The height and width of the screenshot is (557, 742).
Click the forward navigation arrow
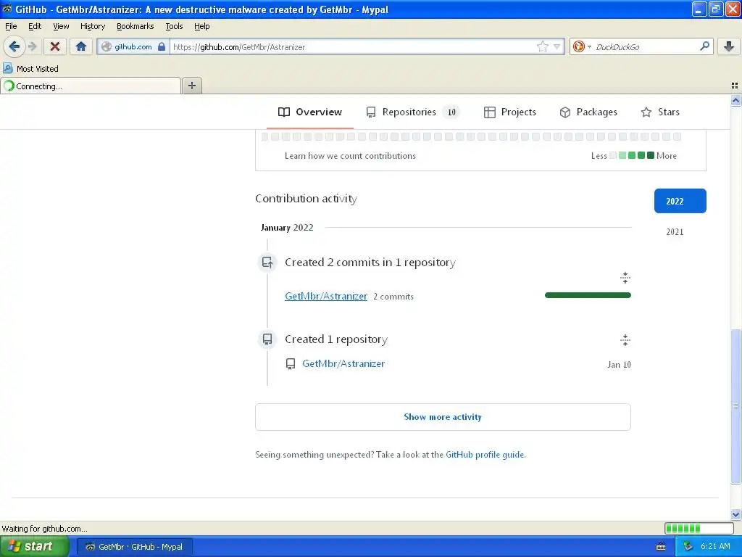(x=33, y=46)
